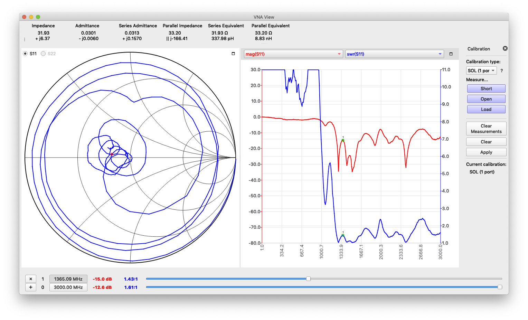Select the S22 radio button
The image size is (528, 320).
[x=43, y=54]
